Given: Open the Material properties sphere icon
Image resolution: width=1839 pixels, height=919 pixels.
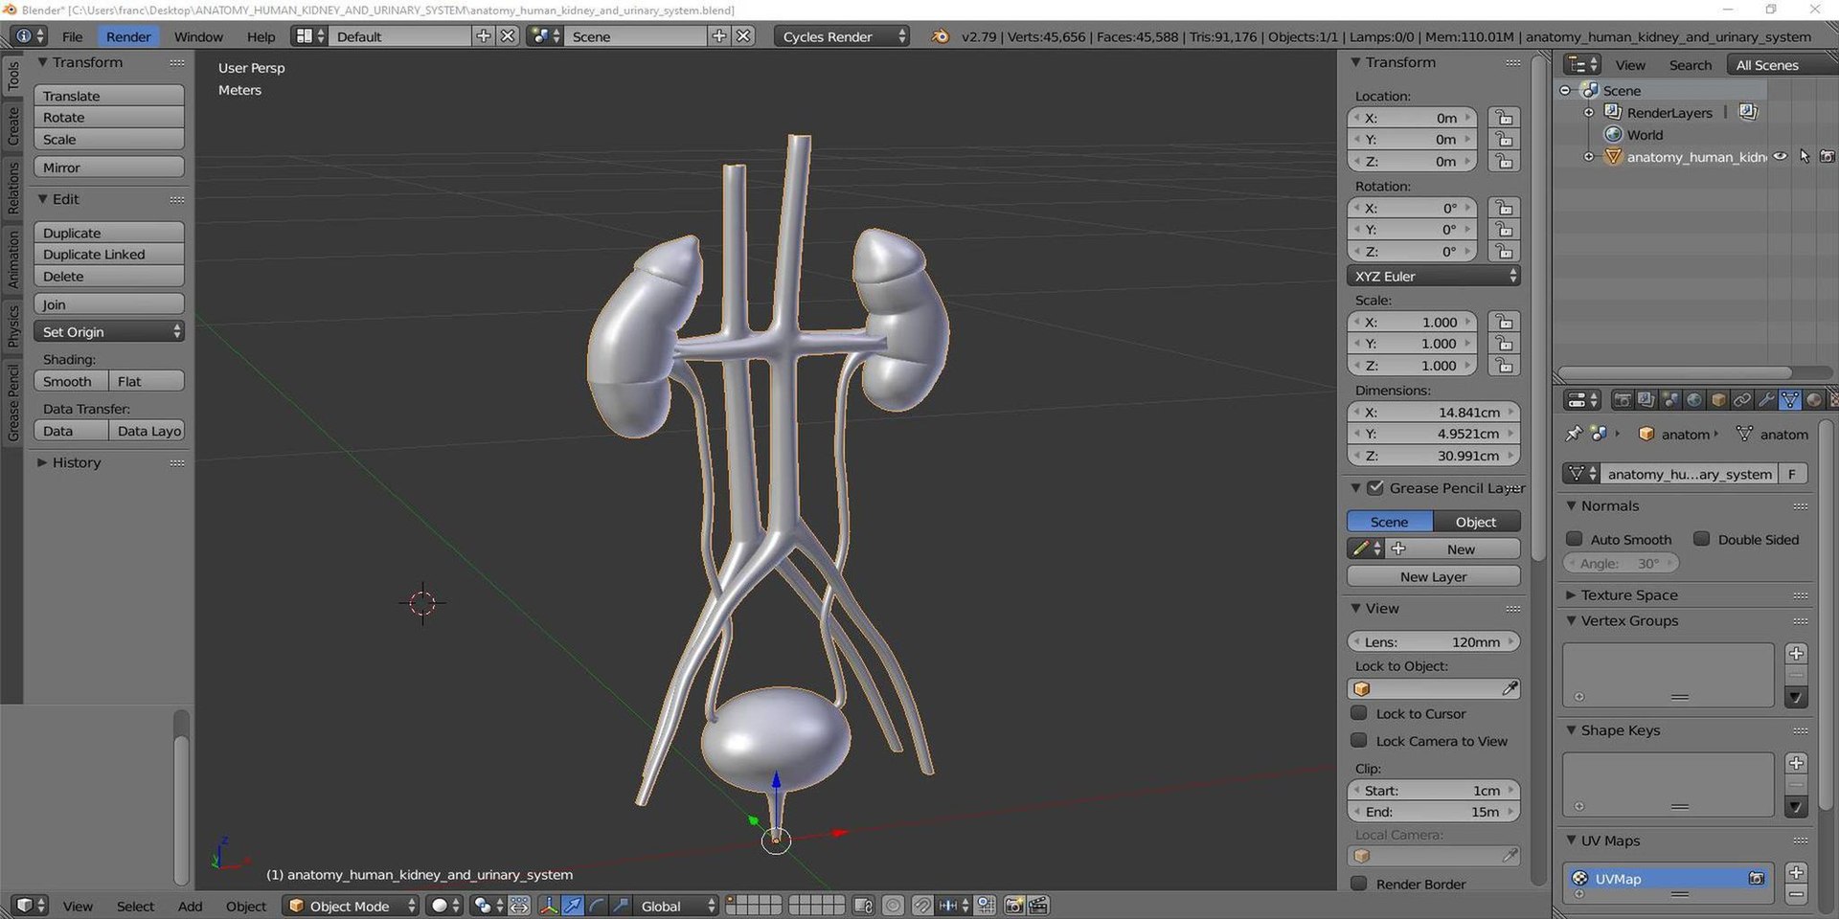Looking at the screenshot, I should click(1814, 399).
